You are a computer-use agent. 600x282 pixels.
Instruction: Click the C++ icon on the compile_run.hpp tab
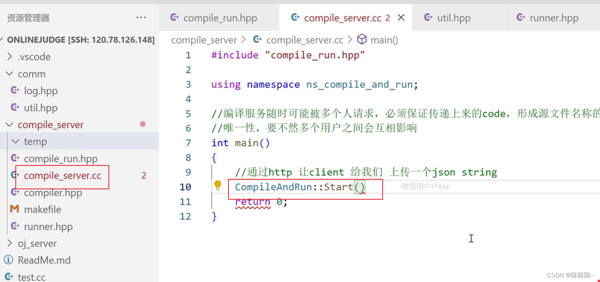(175, 18)
